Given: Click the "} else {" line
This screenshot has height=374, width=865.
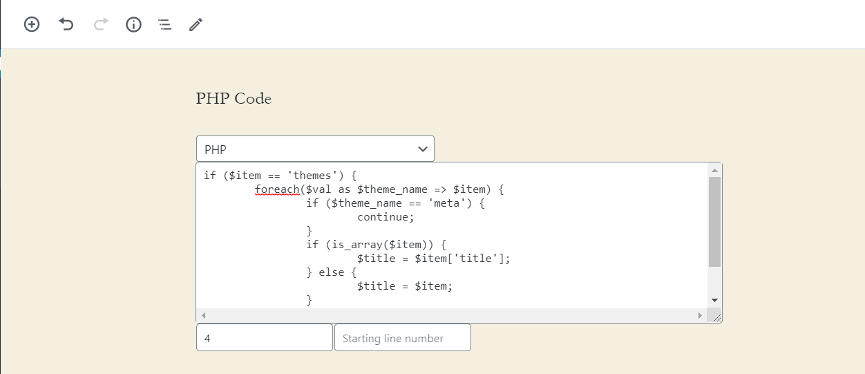Looking at the screenshot, I should (x=331, y=272).
